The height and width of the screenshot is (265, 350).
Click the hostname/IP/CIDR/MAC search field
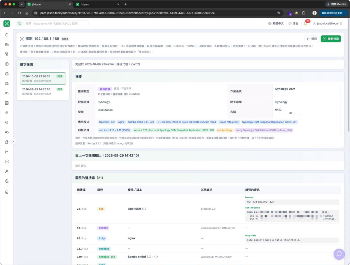coord(56,24)
